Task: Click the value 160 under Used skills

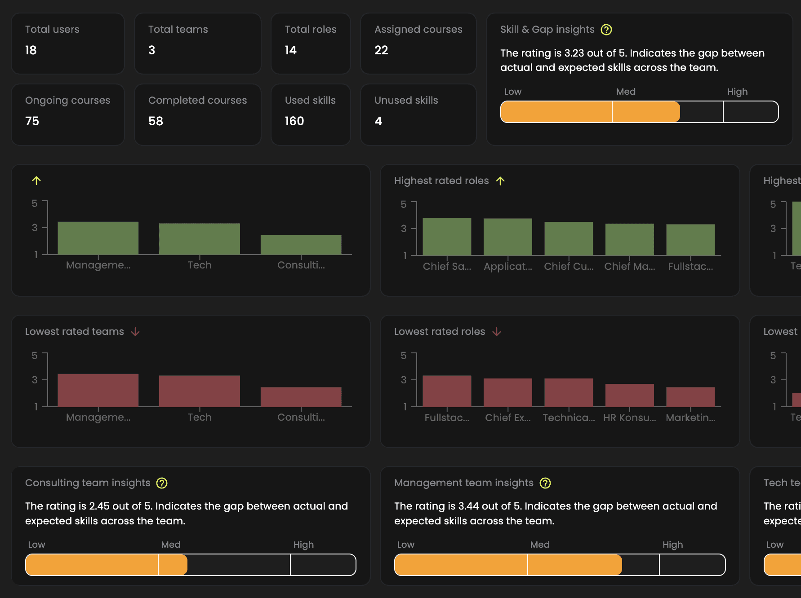Action: 294,121
